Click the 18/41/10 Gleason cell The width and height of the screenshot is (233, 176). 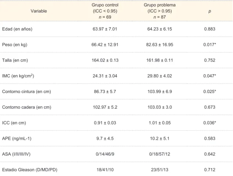[x=105, y=170]
